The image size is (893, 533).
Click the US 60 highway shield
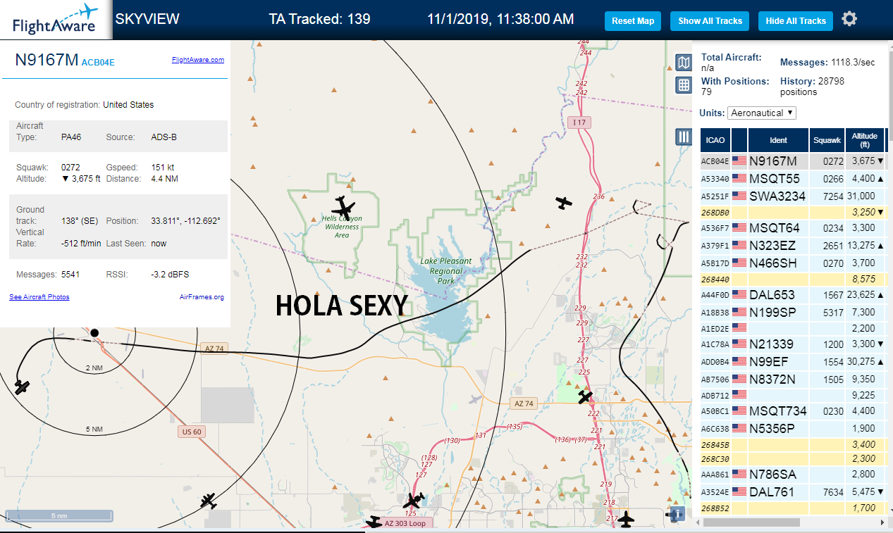(x=190, y=432)
